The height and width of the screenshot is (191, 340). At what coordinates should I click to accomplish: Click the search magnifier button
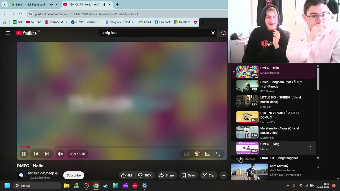pyautogui.click(x=224, y=33)
